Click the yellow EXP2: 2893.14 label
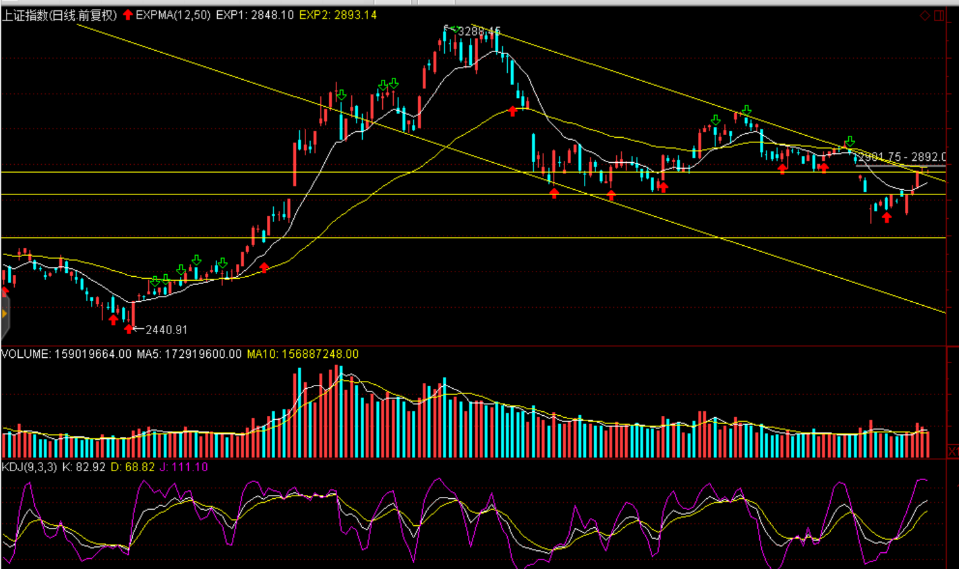Image resolution: width=959 pixels, height=569 pixels. 338,15
